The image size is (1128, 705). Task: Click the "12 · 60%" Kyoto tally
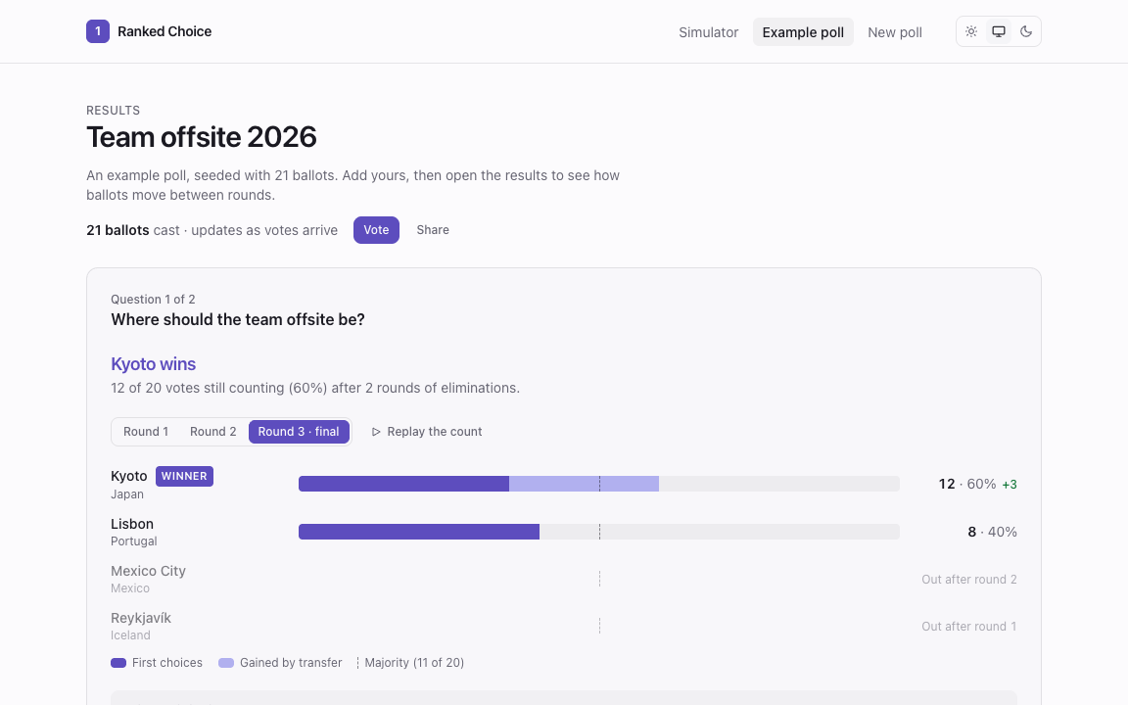[x=966, y=484]
